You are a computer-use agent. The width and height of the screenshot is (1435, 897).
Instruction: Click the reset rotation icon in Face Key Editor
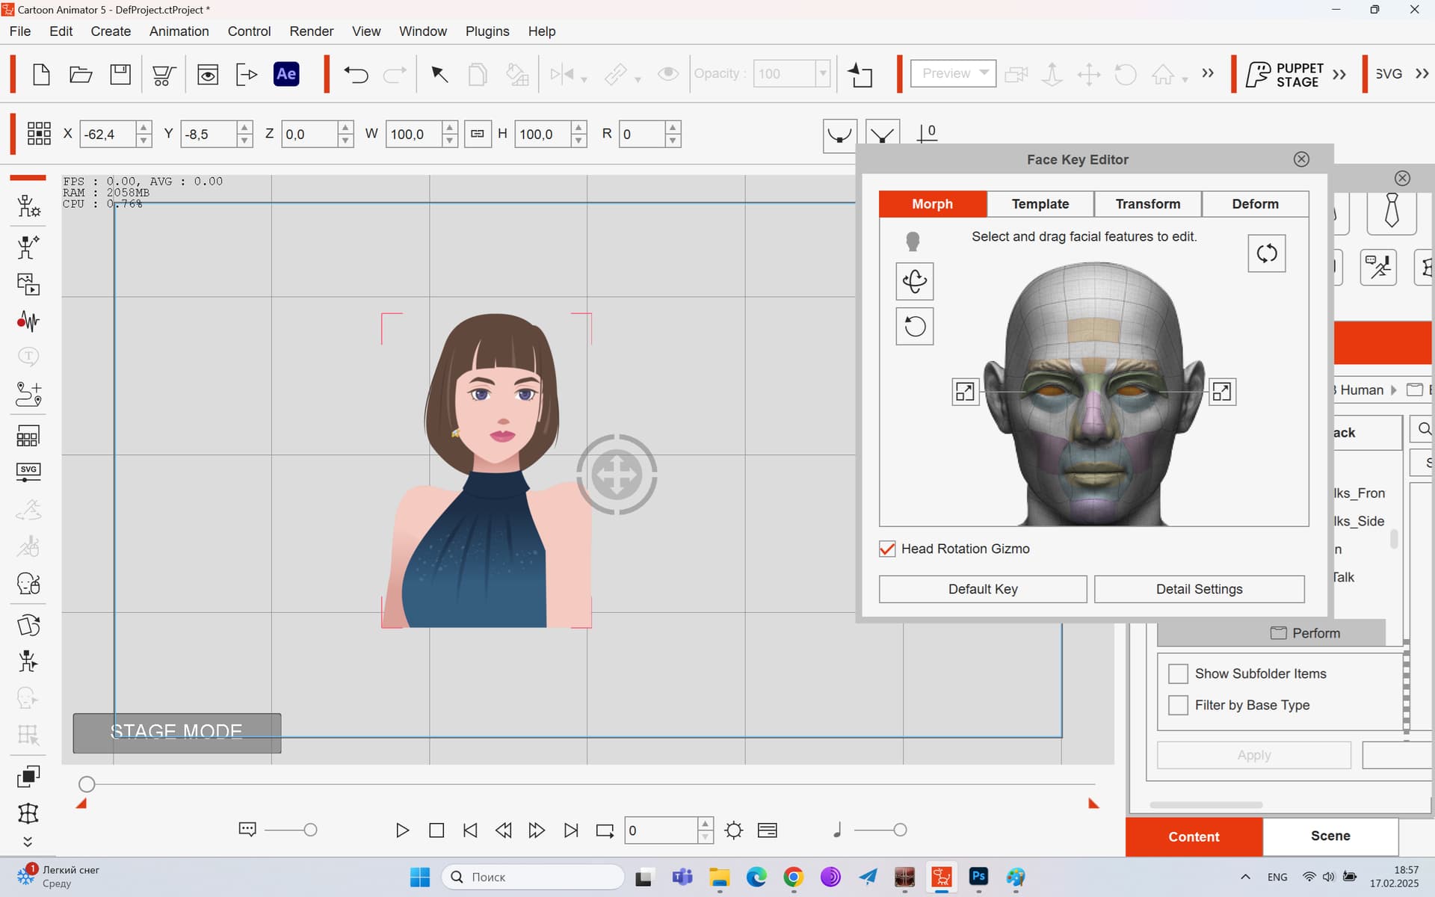[x=914, y=326]
